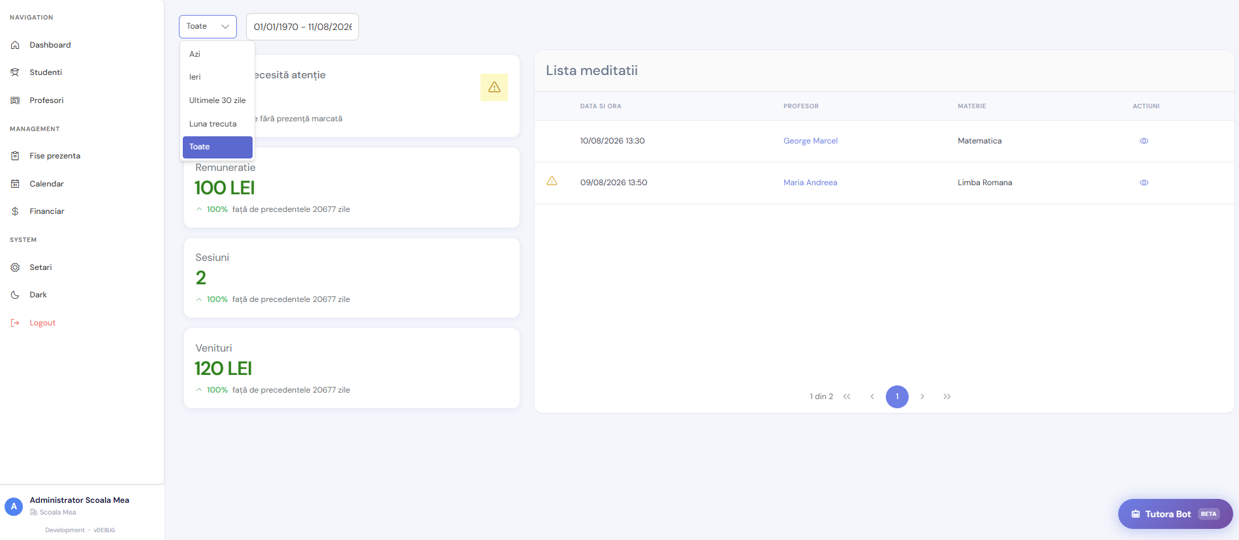Click the Venituri 120 LEI value
Image resolution: width=1239 pixels, height=540 pixels.
point(223,368)
